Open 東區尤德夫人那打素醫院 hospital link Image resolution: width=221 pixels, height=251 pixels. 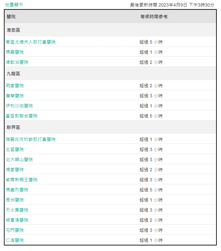pyautogui.click(x=31, y=42)
